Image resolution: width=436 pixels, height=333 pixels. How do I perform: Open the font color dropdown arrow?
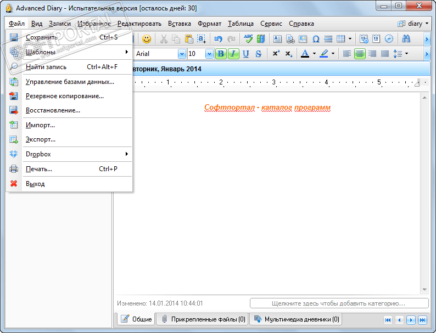click(314, 54)
